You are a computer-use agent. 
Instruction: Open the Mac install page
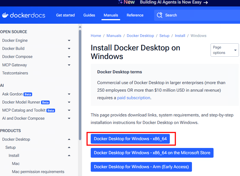pos(16,164)
